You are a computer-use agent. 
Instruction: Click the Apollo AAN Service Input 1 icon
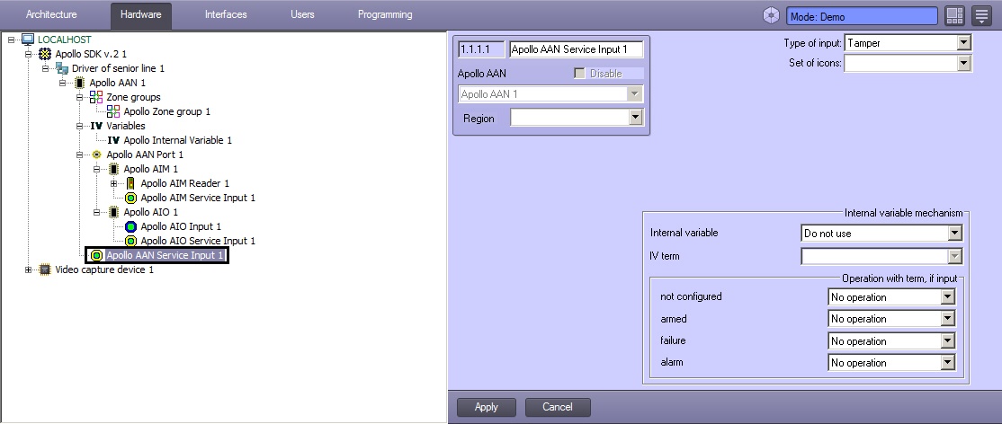[96, 255]
